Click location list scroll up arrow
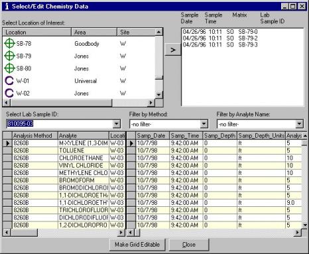The image size is (309, 254). pyautogui.click(x=158, y=32)
